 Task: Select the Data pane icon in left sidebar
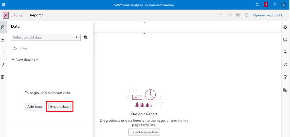point(3,27)
